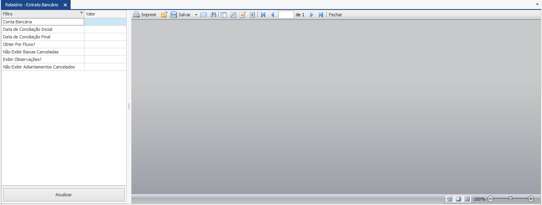Image resolution: width=542 pixels, height=205 pixels.
Task: Click the Valor column header
Action: (105, 14)
